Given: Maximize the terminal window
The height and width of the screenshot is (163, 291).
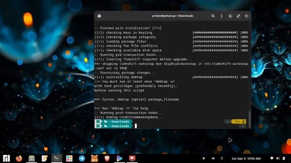Looking at the screenshot, I should click(238, 16).
